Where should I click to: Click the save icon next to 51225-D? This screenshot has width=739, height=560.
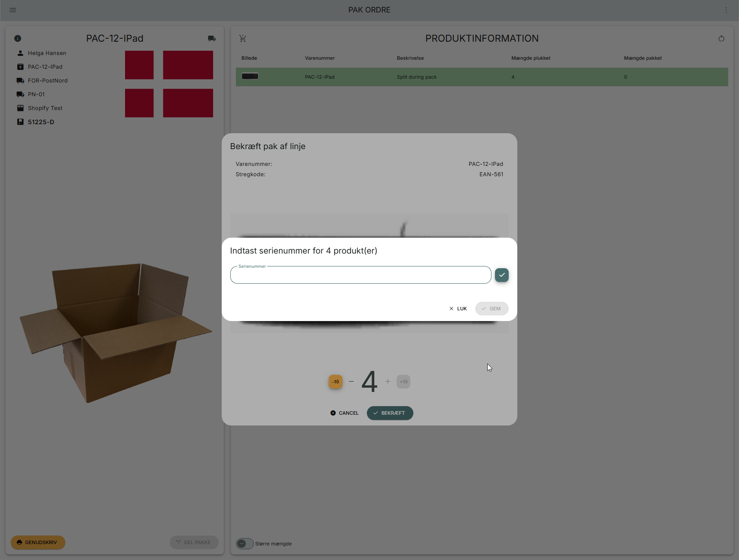[x=20, y=122]
